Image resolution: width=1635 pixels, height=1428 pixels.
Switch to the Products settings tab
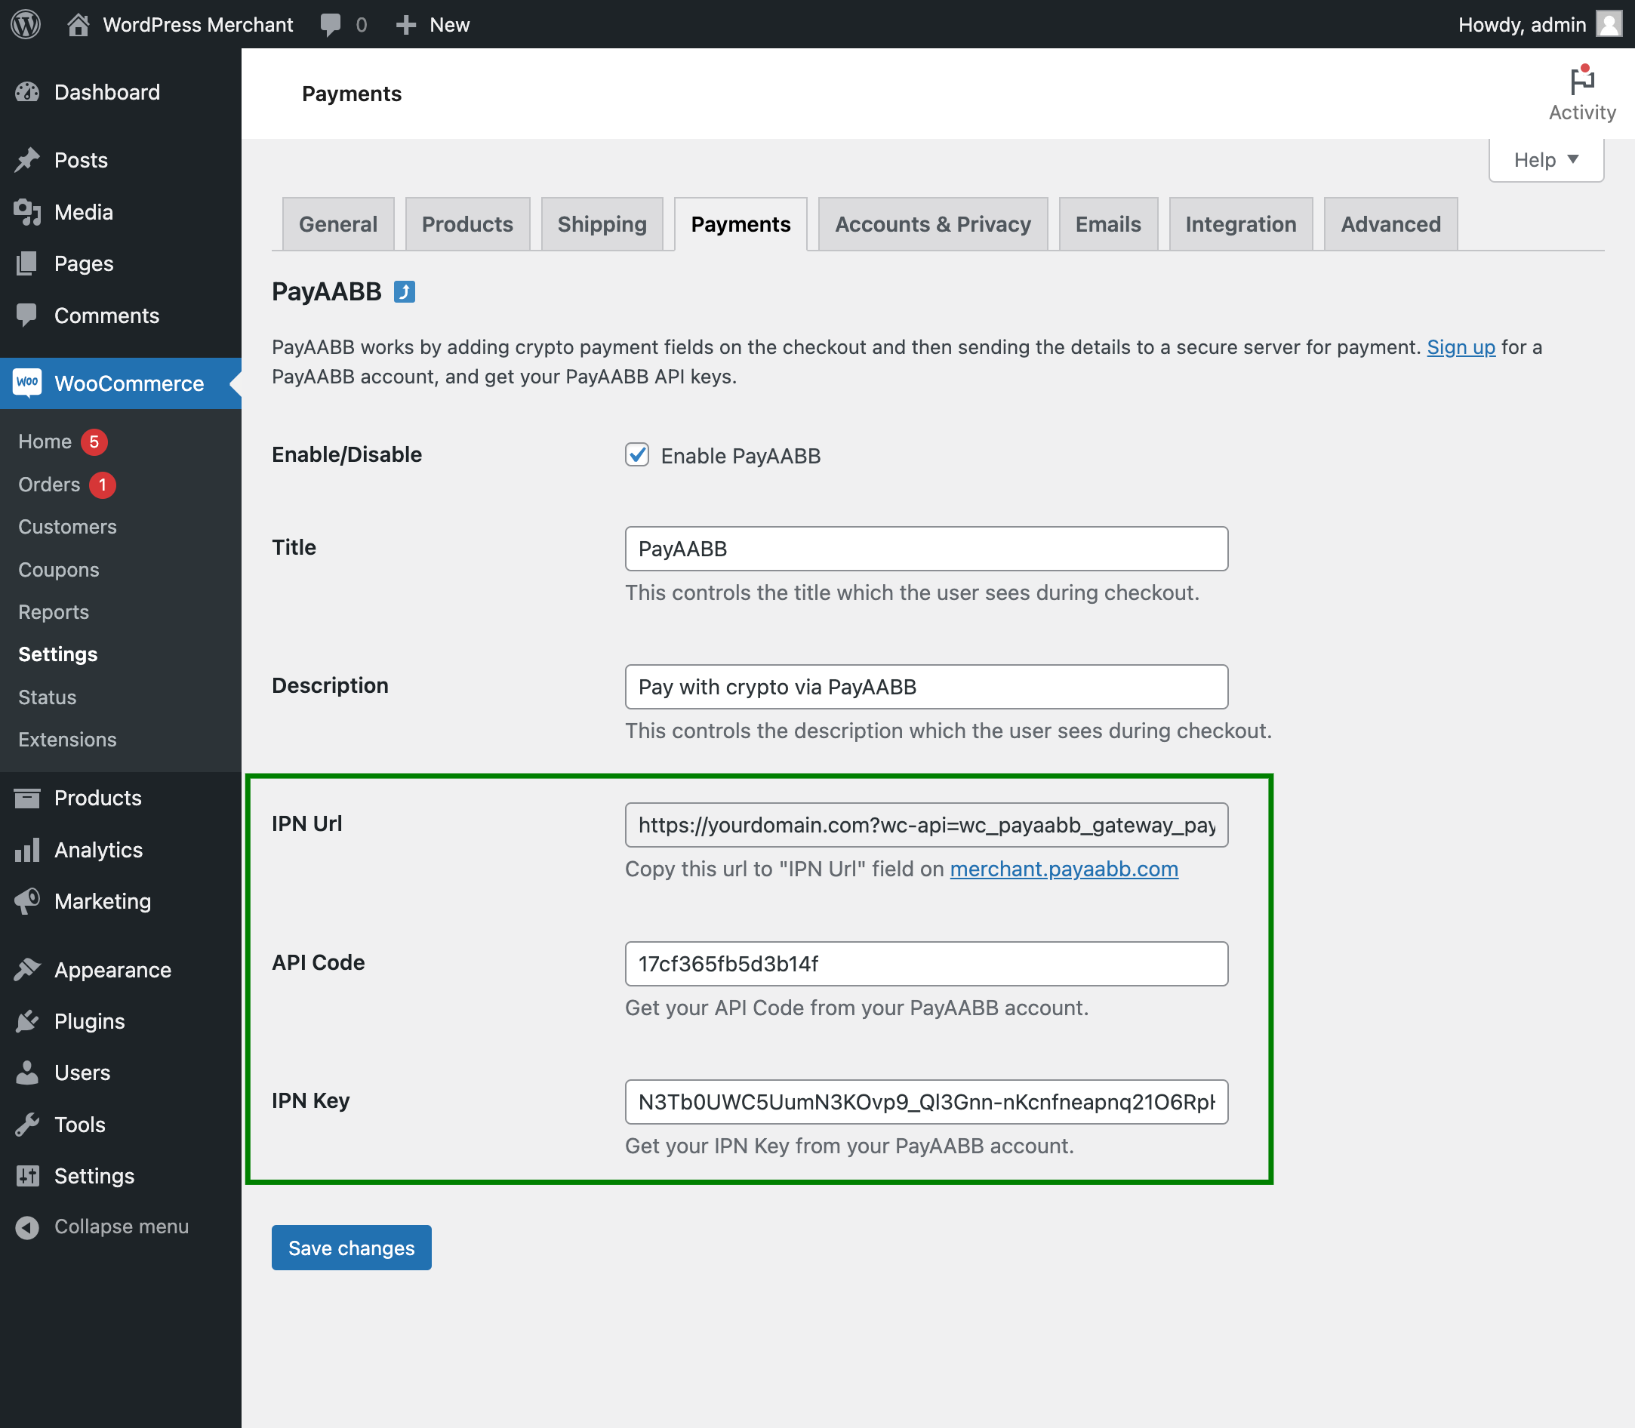click(x=467, y=225)
